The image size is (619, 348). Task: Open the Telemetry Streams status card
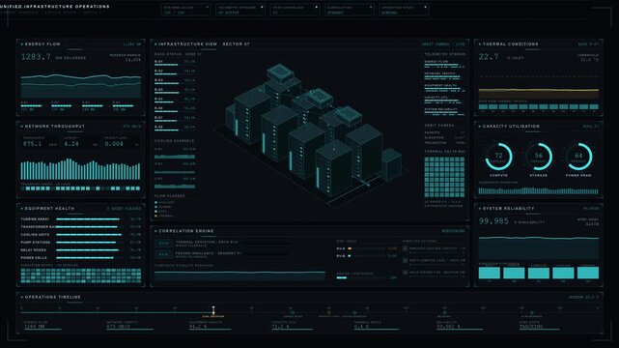240,10
